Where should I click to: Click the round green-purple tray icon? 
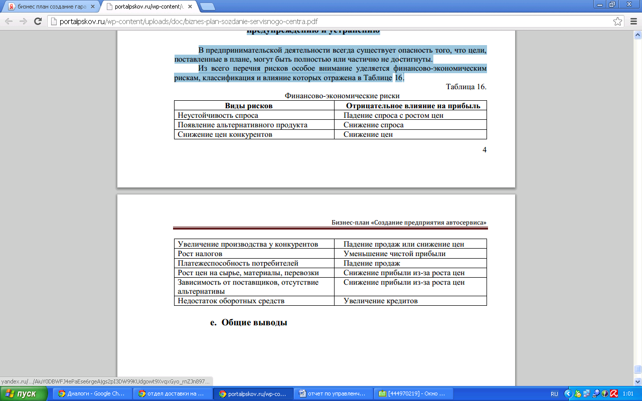click(x=605, y=394)
